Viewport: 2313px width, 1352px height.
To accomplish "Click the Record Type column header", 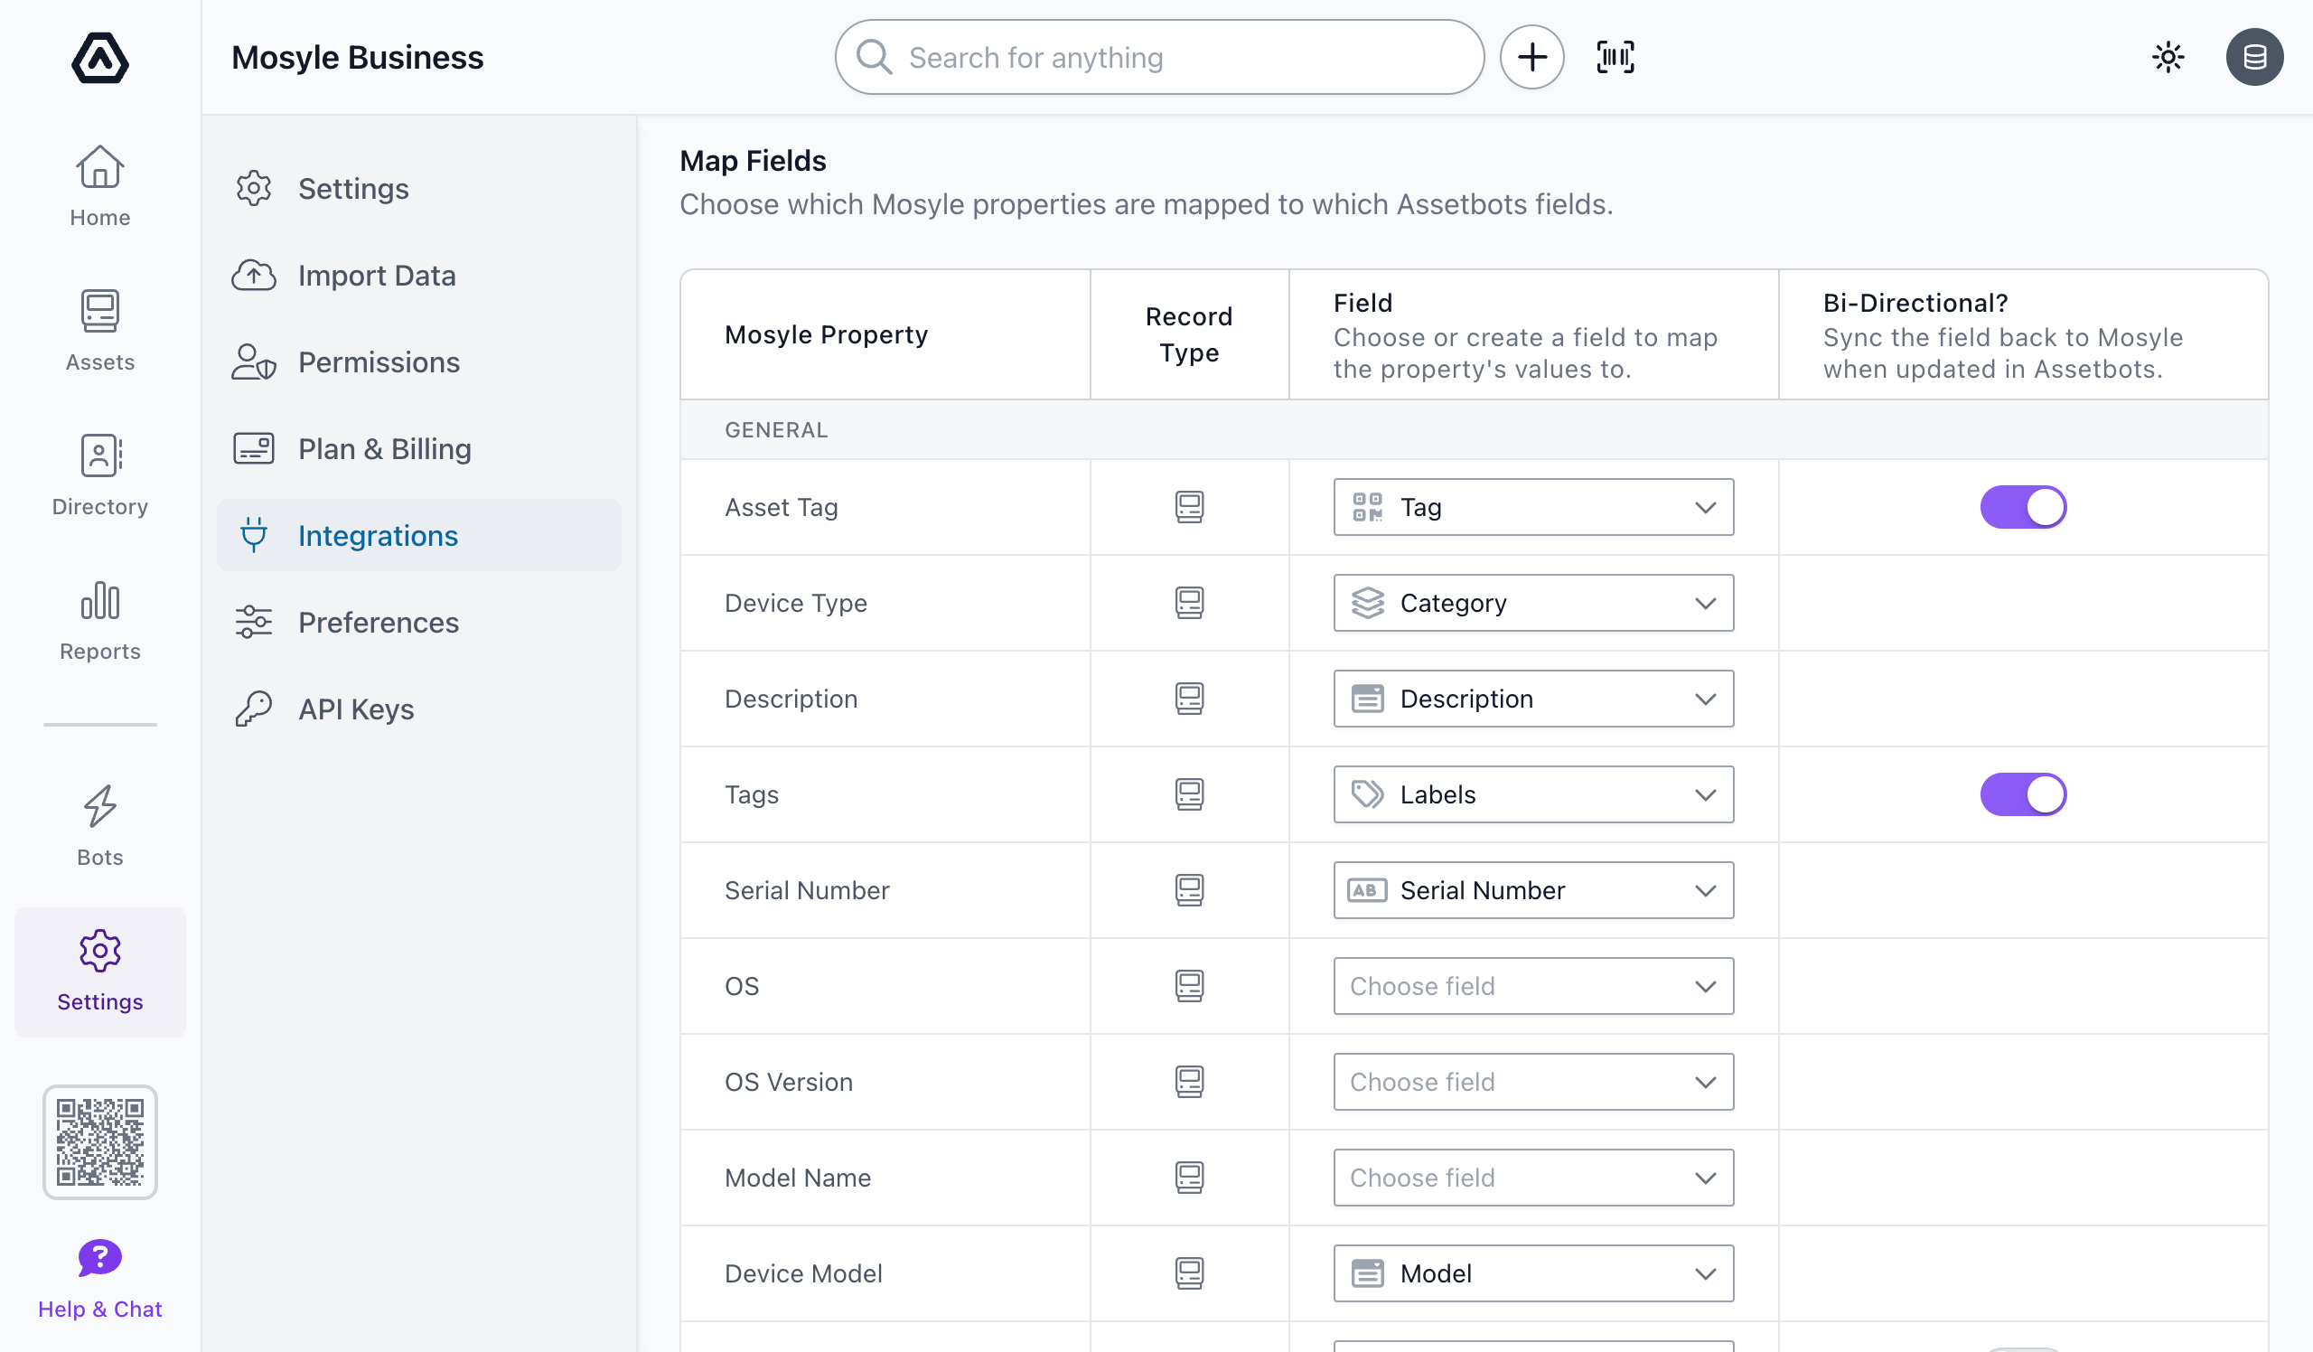I will (1190, 334).
